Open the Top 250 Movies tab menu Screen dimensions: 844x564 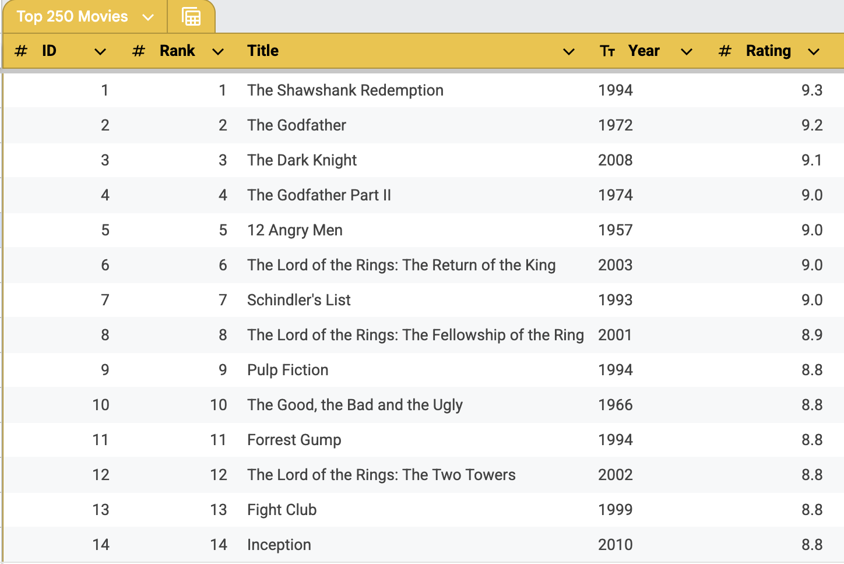coord(148,16)
